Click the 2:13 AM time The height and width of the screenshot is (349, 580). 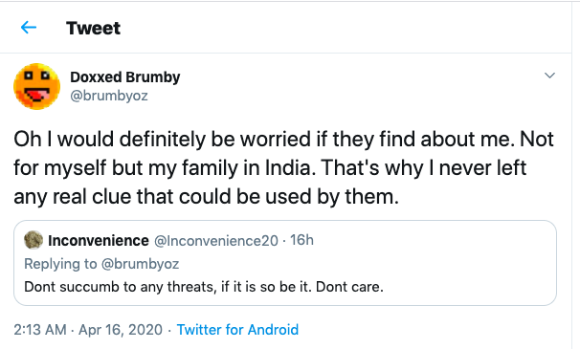click(40, 330)
